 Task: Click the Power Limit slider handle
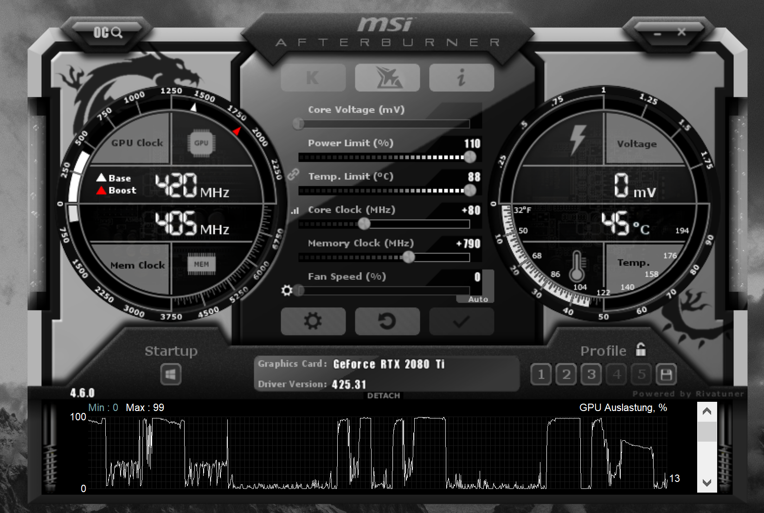470,157
